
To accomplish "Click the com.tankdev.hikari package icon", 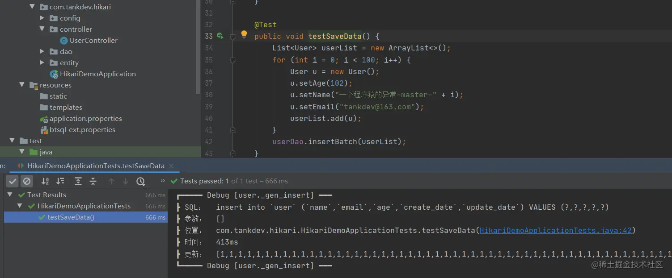I will coord(44,7).
